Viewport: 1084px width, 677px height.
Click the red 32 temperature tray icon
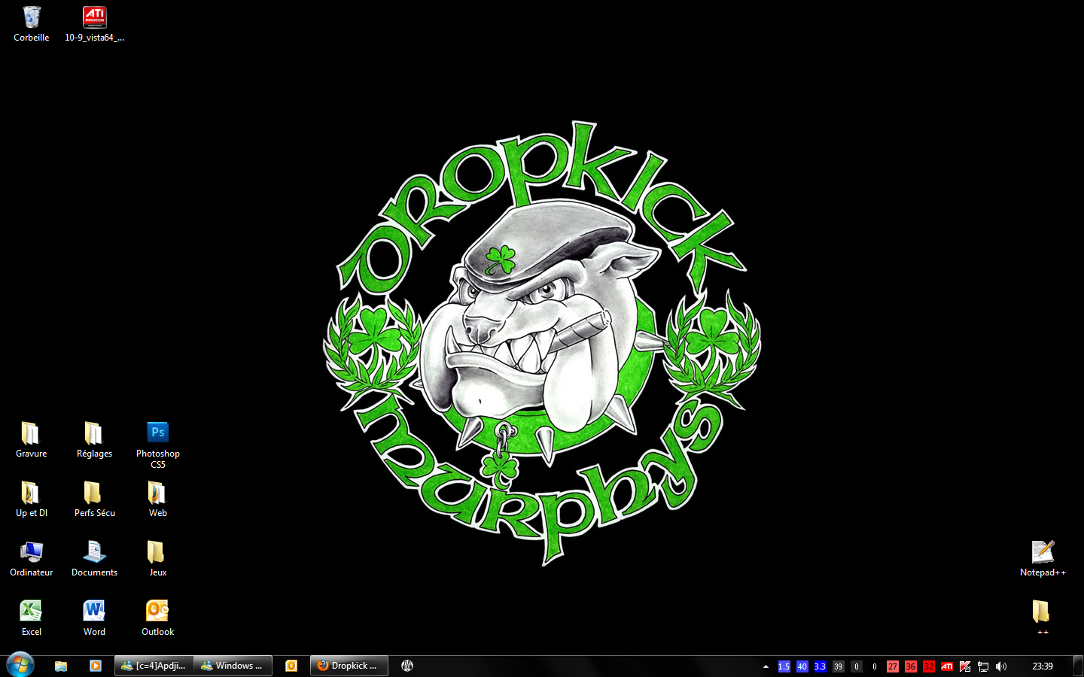928,666
